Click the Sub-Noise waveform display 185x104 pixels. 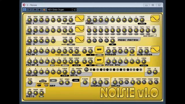tap(155, 49)
